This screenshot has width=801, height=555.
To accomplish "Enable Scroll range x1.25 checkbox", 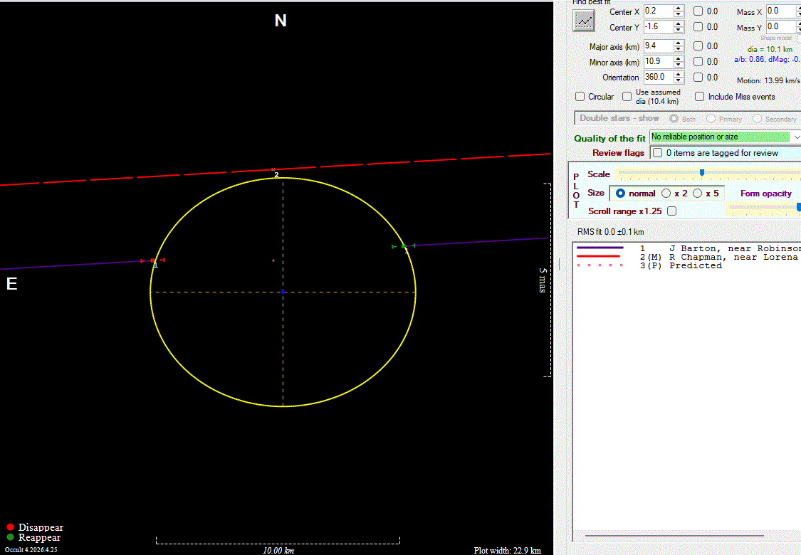I will (x=671, y=211).
